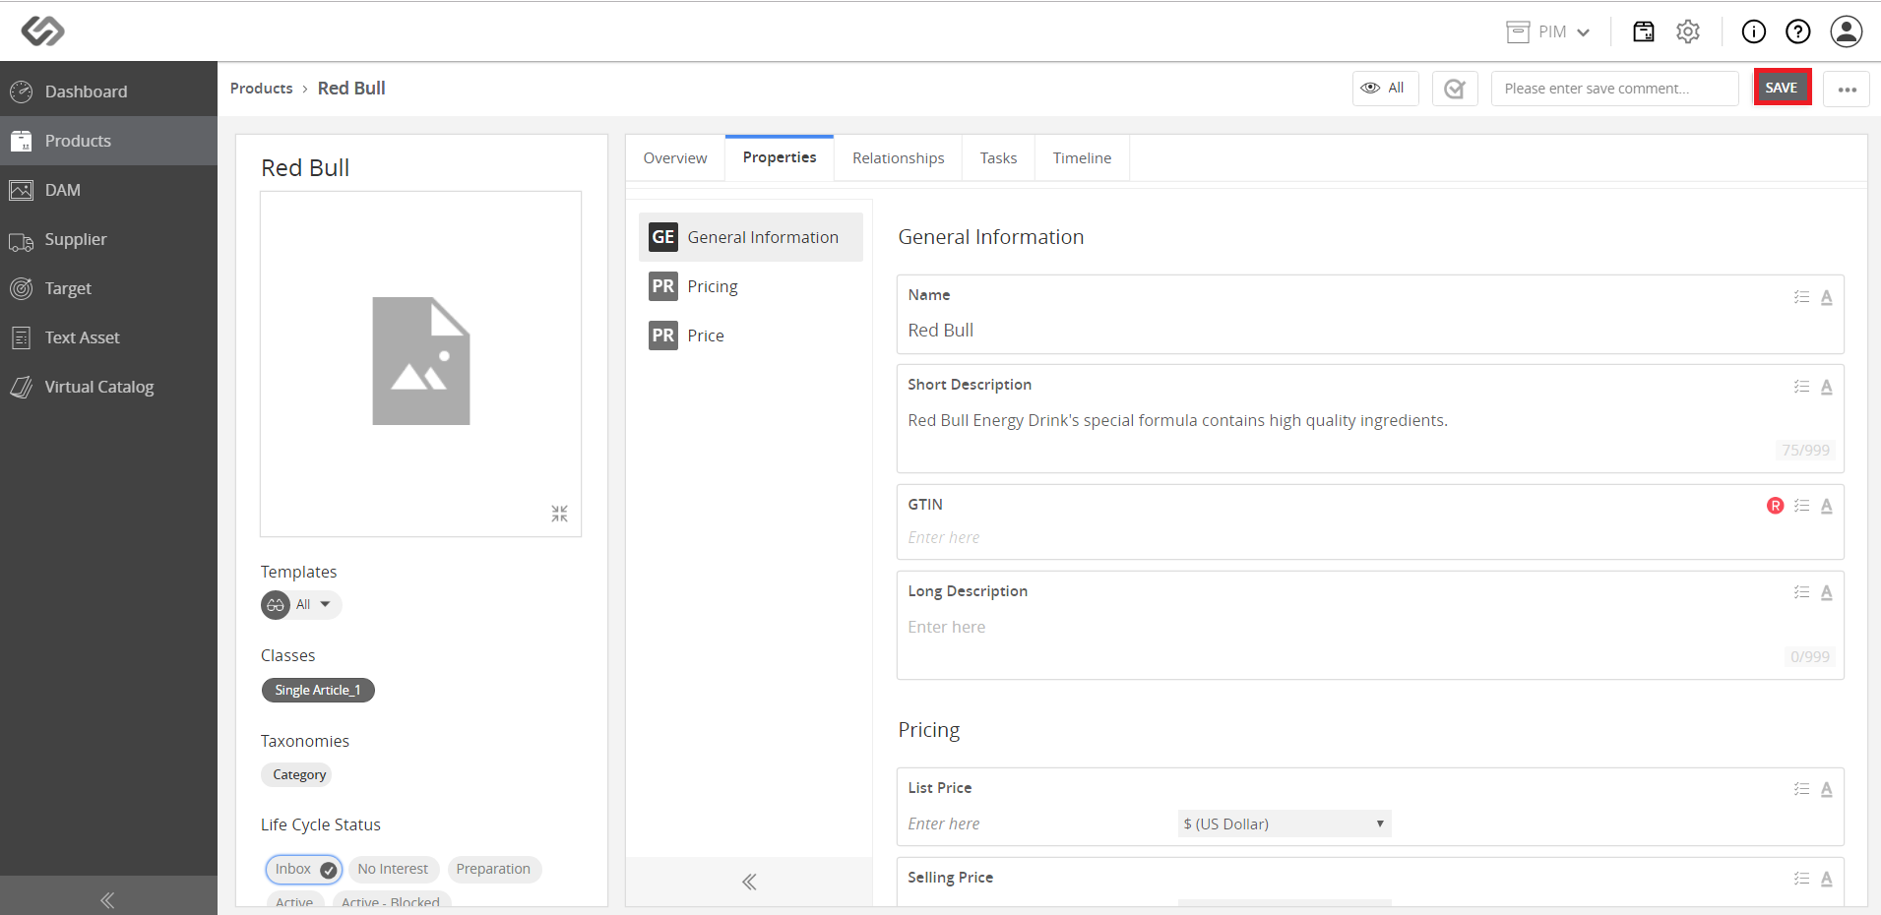
Task: Click the save comment input field
Action: 1614,89
